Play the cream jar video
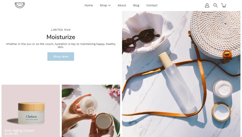Viewport: 242px width, 137px height. click(91, 111)
